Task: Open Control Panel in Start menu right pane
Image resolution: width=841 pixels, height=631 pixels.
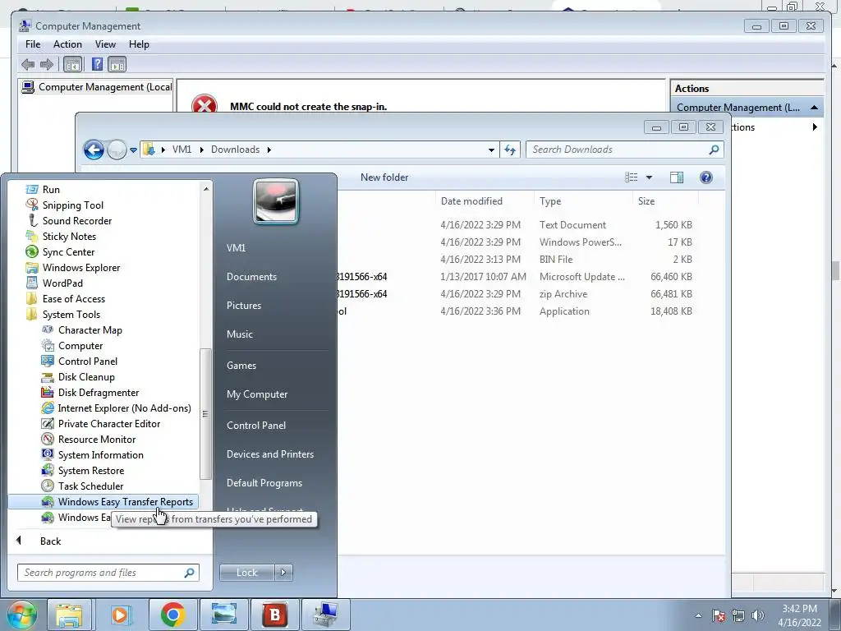Action: pos(256,426)
